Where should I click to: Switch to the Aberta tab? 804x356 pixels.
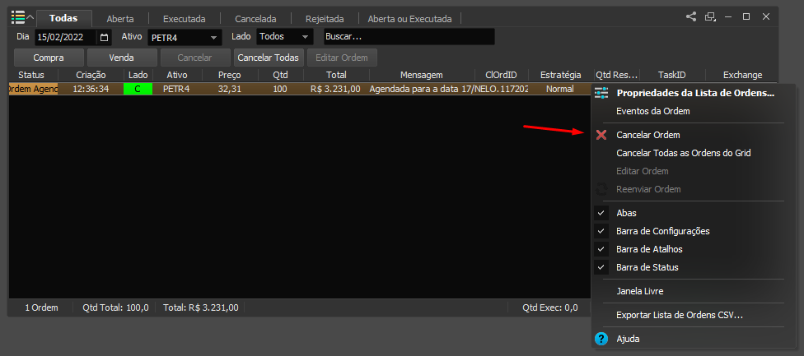tap(120, 19)
